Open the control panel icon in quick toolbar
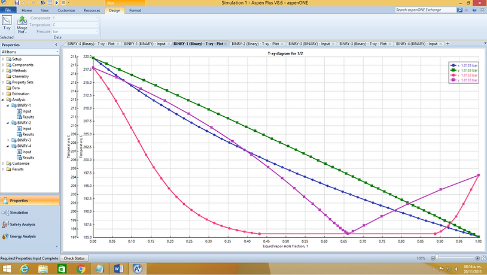 click(50, 2)
